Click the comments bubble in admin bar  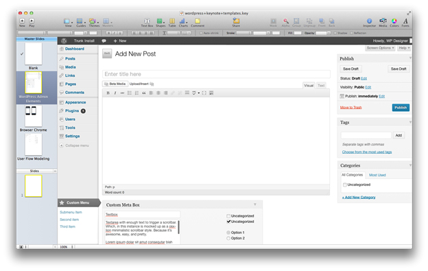point(104,40)
